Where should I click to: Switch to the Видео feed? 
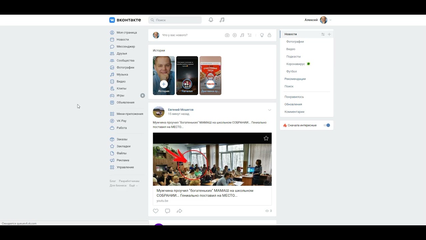291,49
